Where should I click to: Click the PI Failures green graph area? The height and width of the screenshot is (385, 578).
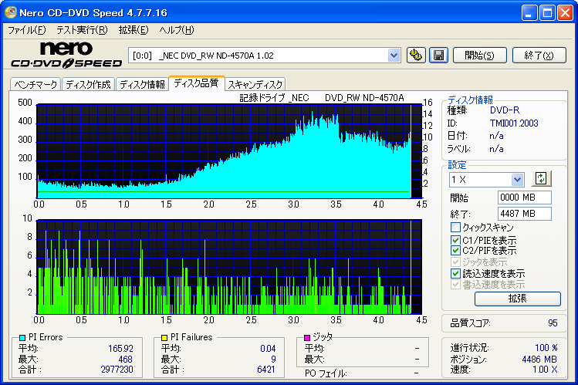coord(229,267)
